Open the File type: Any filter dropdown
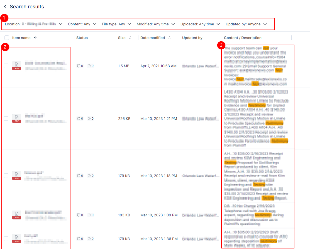The image size is (310, 249). [117, 24]
